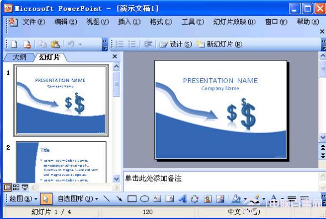Viewport: 326px width, 219px height.
Task: Open Font Color dropdown arrow
Action: coord(282,199)
